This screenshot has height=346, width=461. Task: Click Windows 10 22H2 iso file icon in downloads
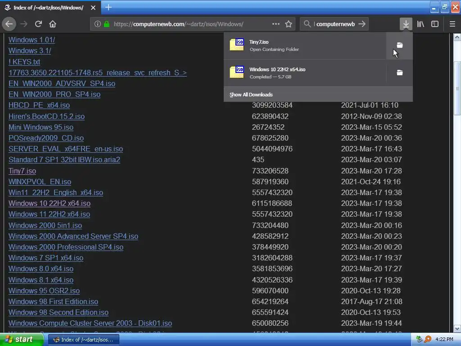[237, 73]
